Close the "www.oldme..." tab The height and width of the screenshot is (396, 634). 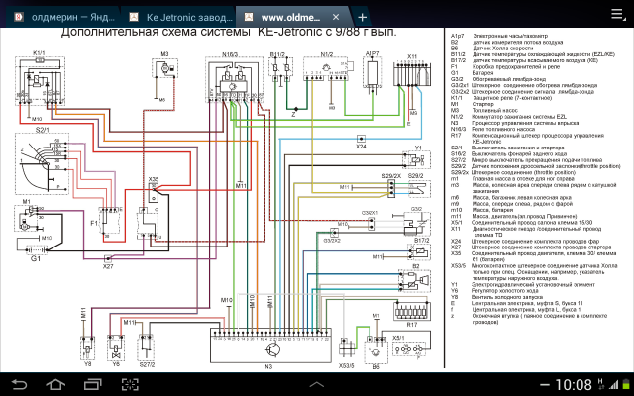336,18
